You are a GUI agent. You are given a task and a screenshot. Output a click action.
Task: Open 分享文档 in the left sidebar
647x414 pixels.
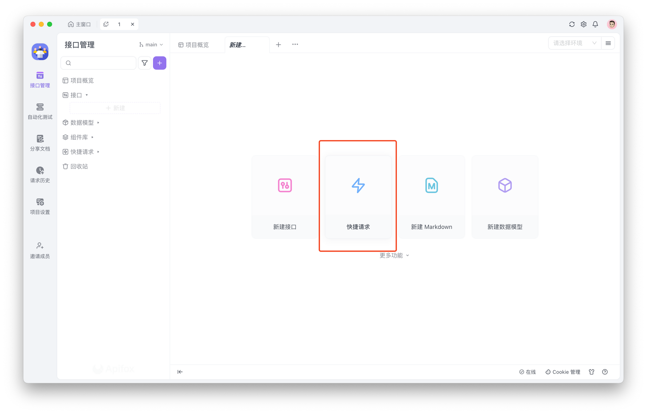40,143
